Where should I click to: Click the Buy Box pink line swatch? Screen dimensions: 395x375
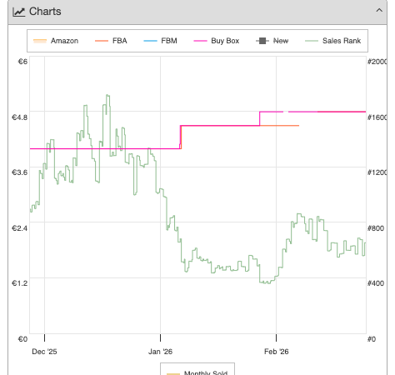(x=200, y=41)
